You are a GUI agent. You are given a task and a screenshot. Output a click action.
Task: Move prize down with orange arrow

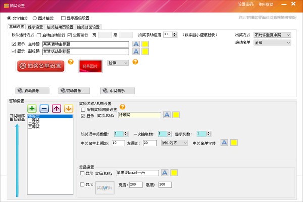[x=68, y=108]
